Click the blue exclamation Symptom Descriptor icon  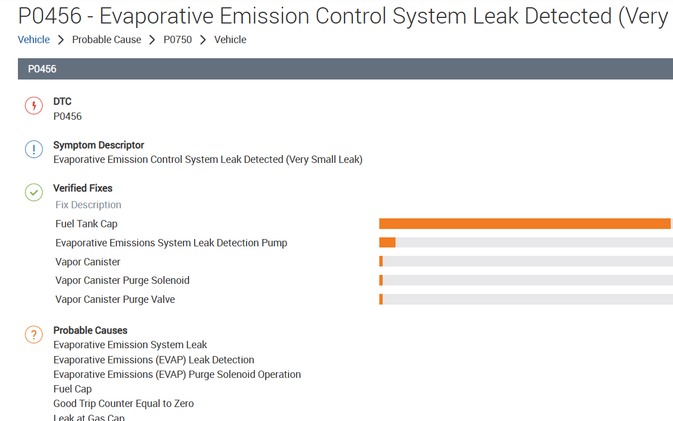pos(34,149)
